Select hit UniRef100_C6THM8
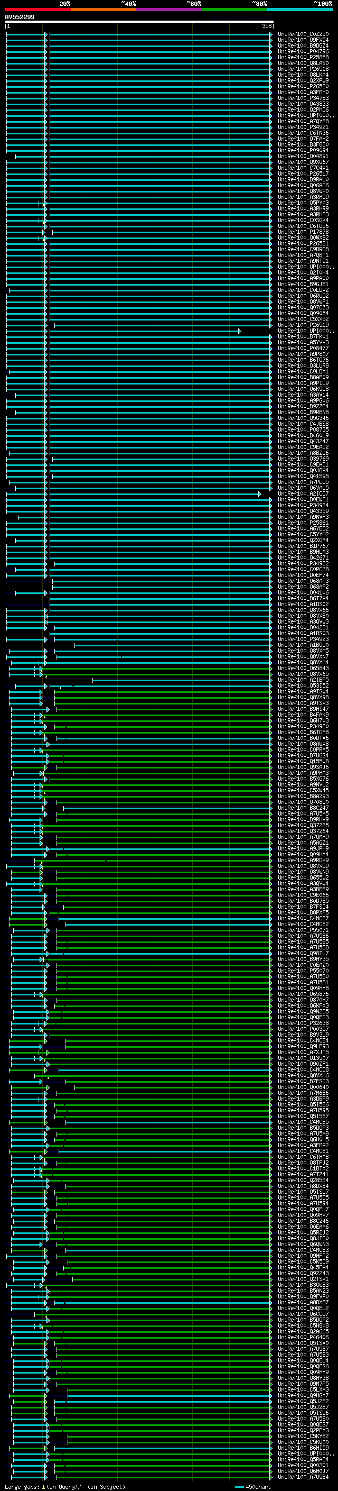338x1491 pixels. tap(303, 1156)
